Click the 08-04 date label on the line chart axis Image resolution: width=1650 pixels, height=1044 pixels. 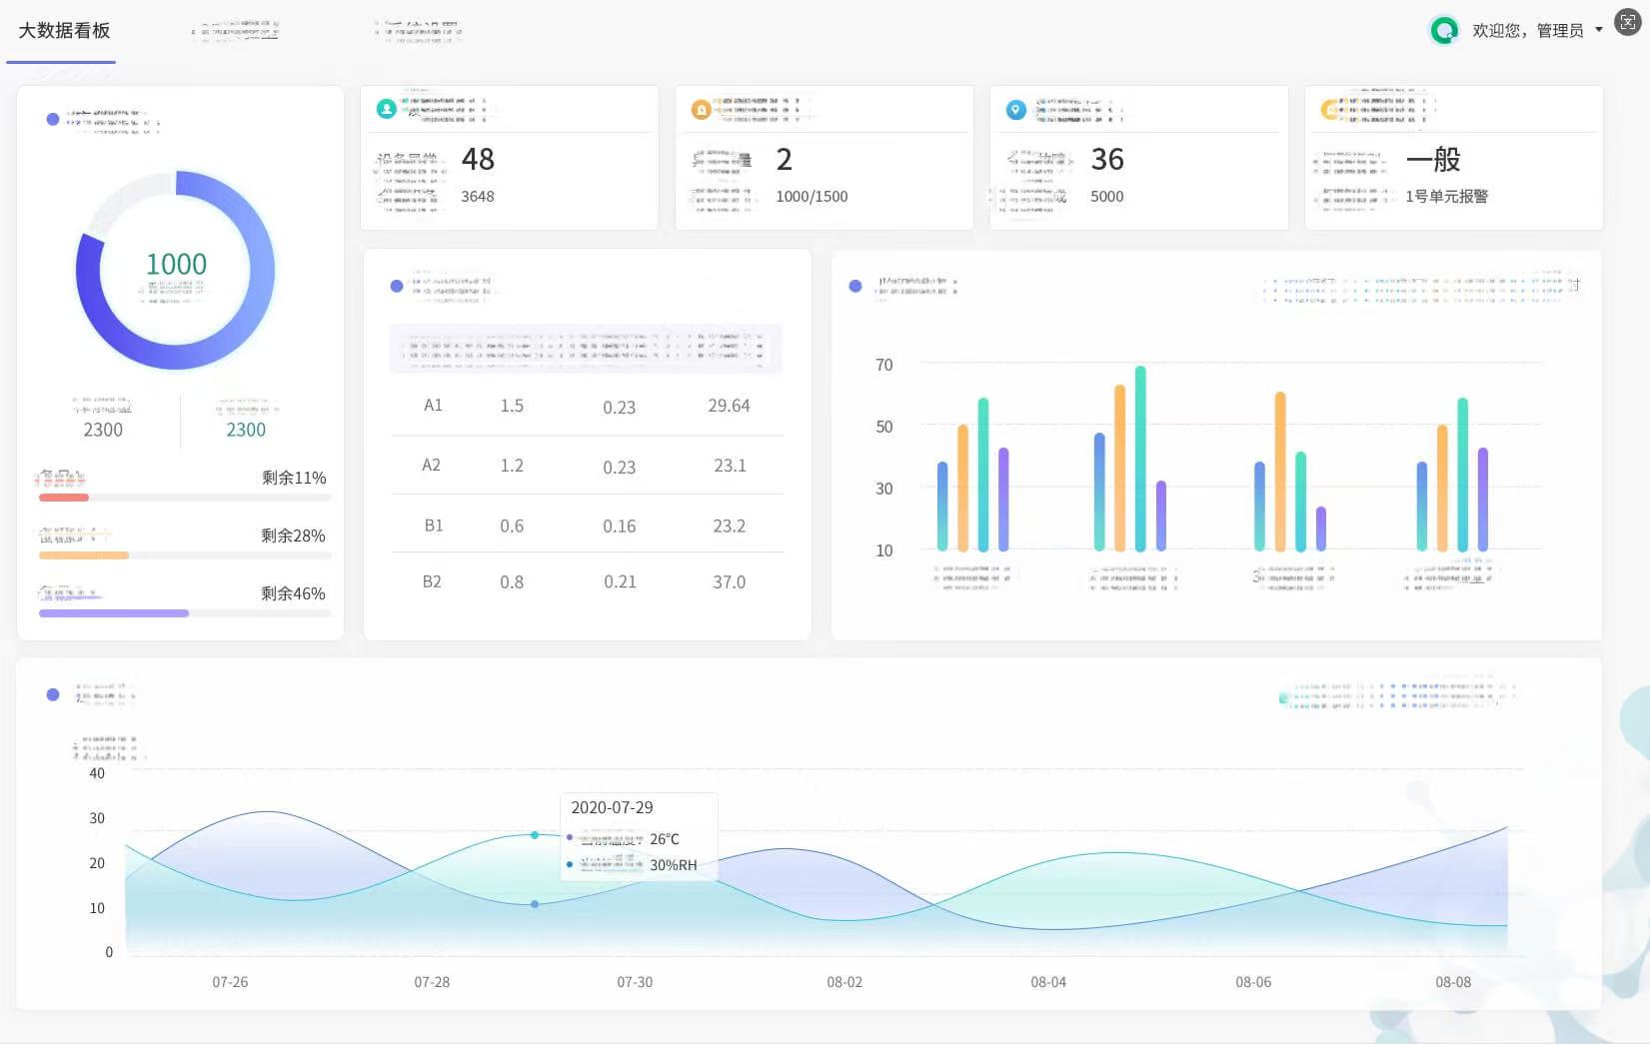[x=1048, y=982]
